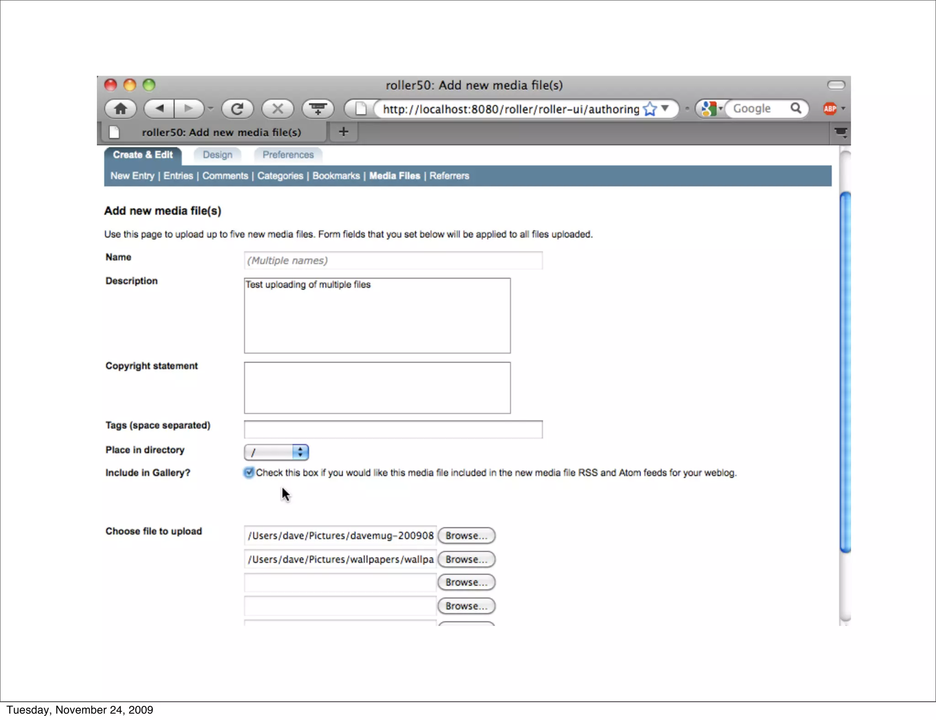Click the forward navigation arrow

point(188,109)
